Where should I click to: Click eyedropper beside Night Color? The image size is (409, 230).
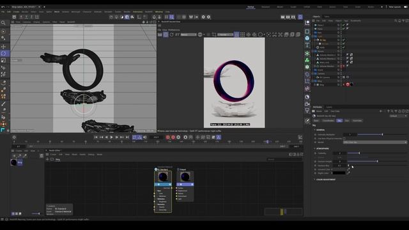pos(348,173)
